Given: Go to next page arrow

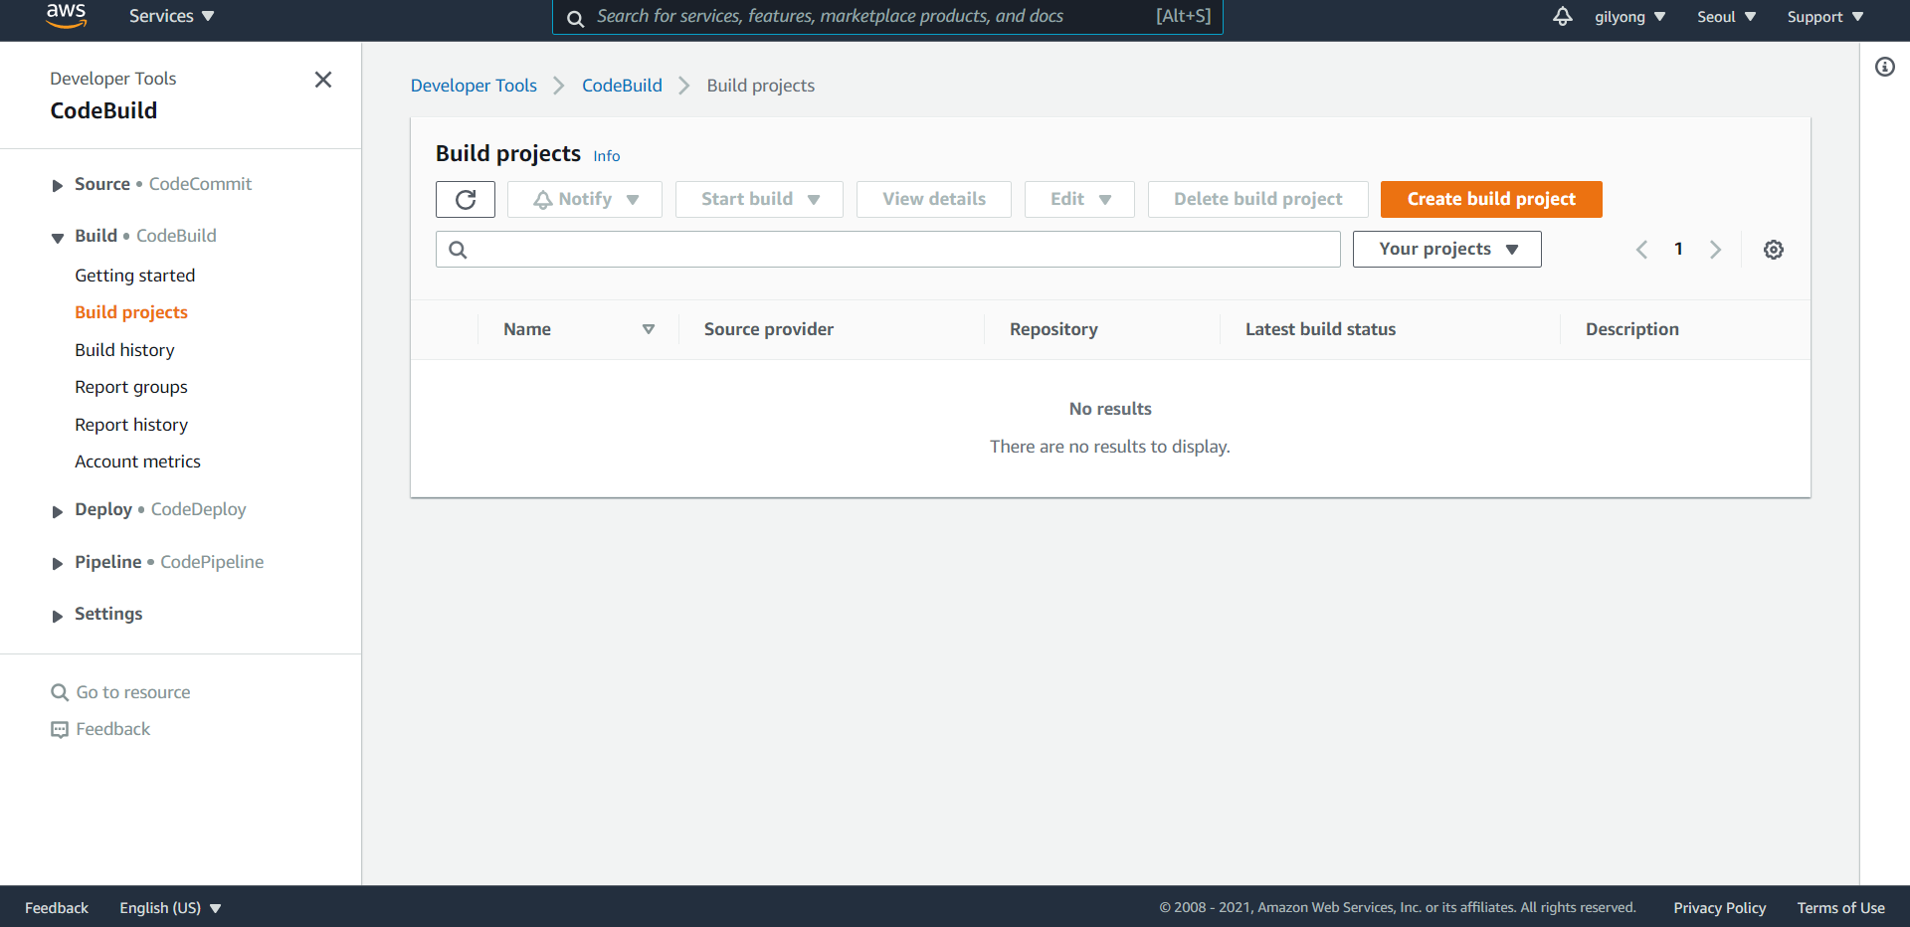Looking at the screenshot, I should point(1715,250).
